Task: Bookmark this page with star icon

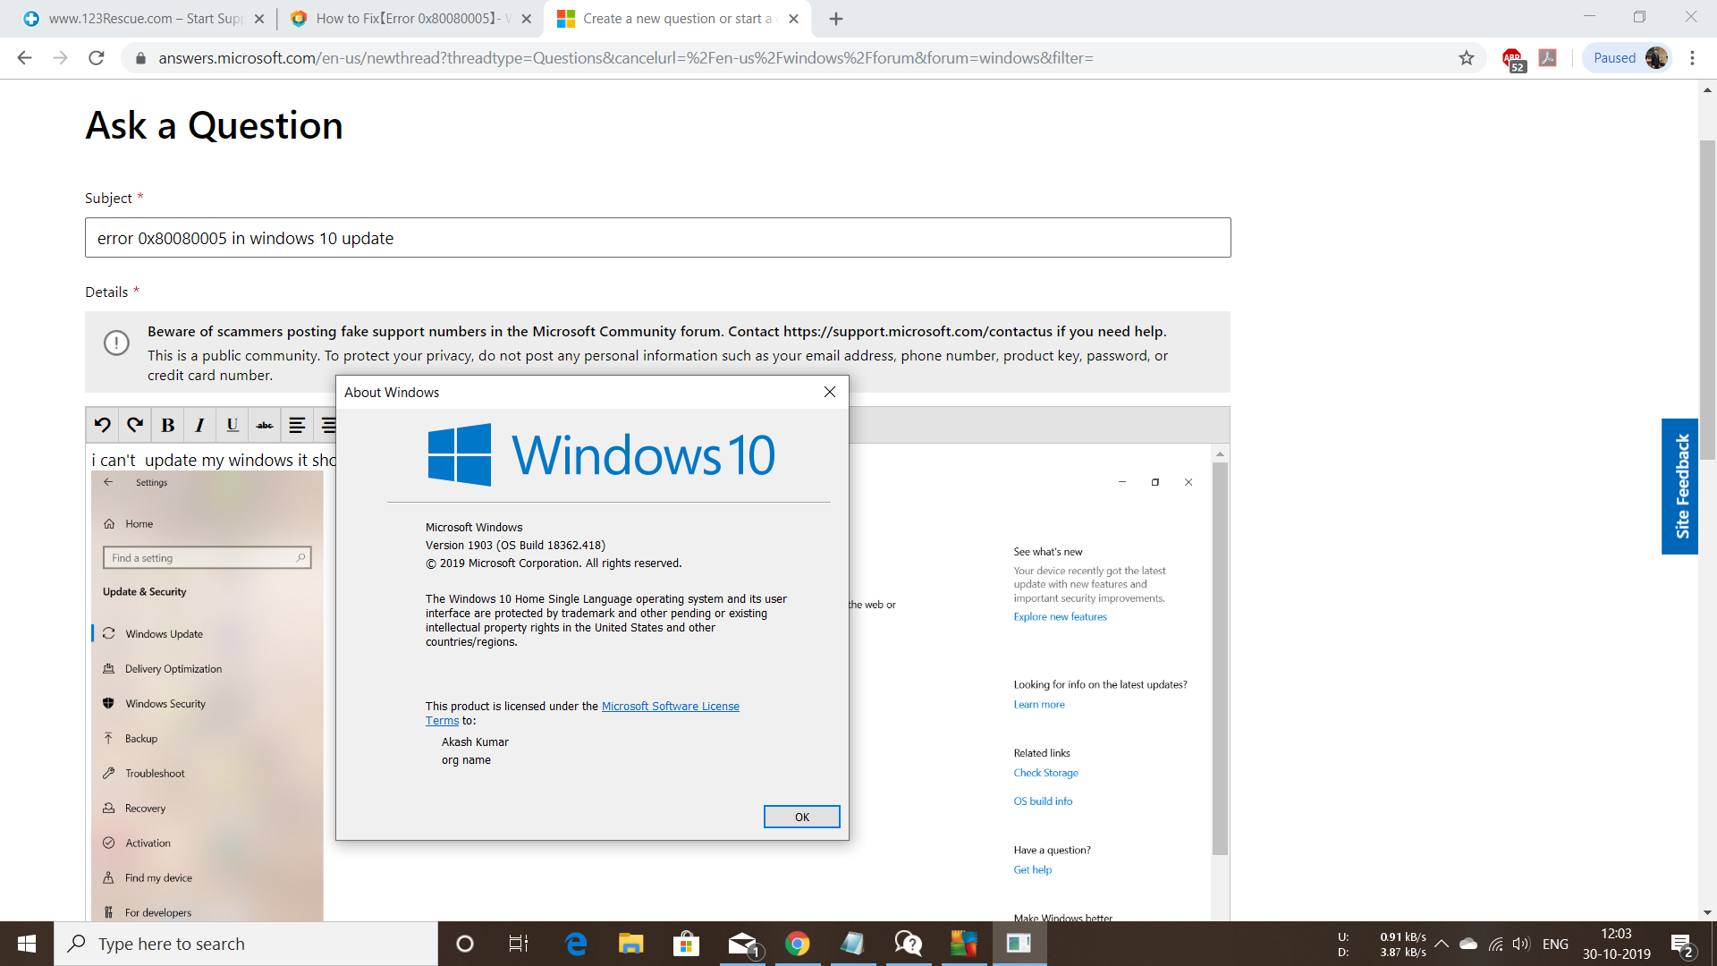Action: pos(1467,58)
